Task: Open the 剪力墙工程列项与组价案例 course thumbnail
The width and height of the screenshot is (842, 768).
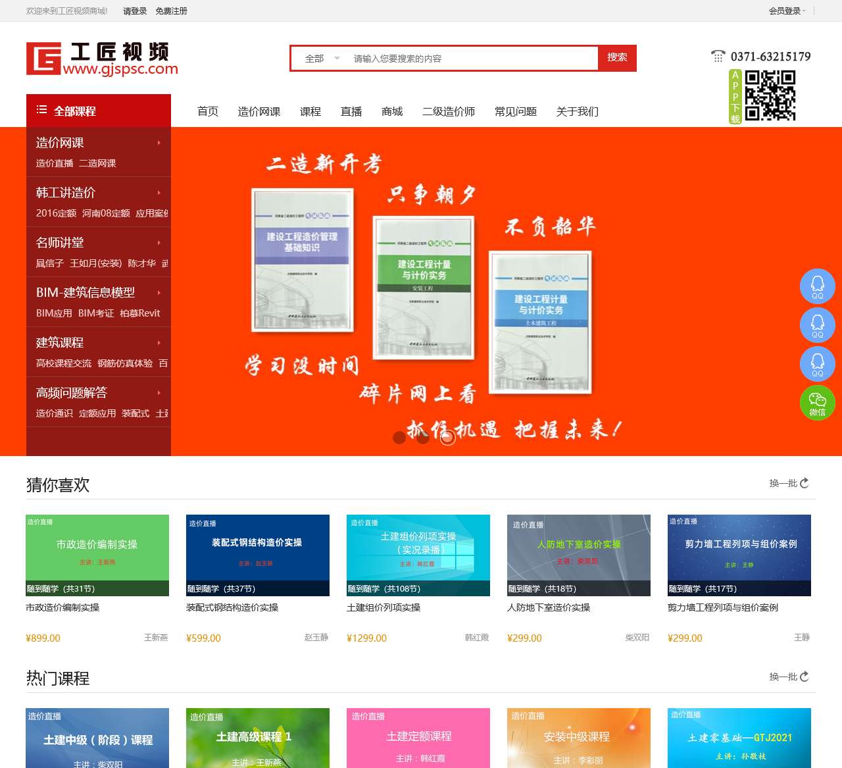Action: pyautogui.click(x=739, y=555)
